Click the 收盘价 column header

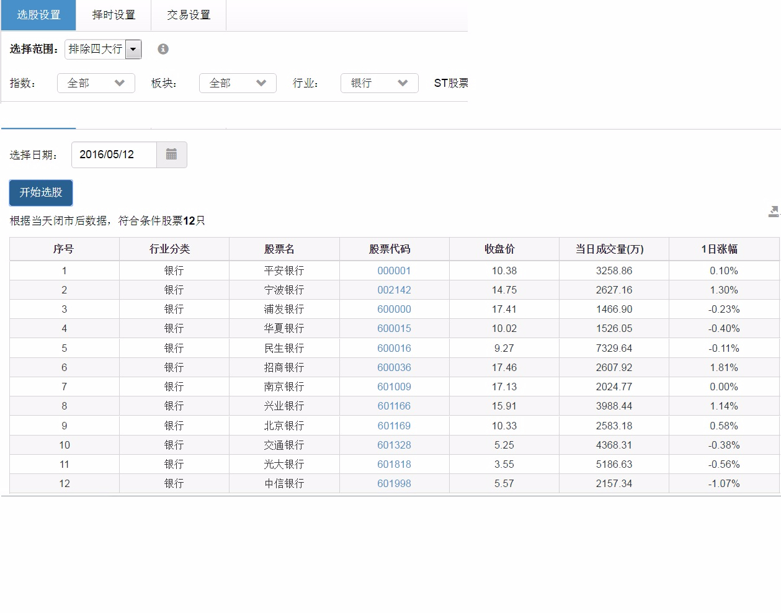point(499,249)
